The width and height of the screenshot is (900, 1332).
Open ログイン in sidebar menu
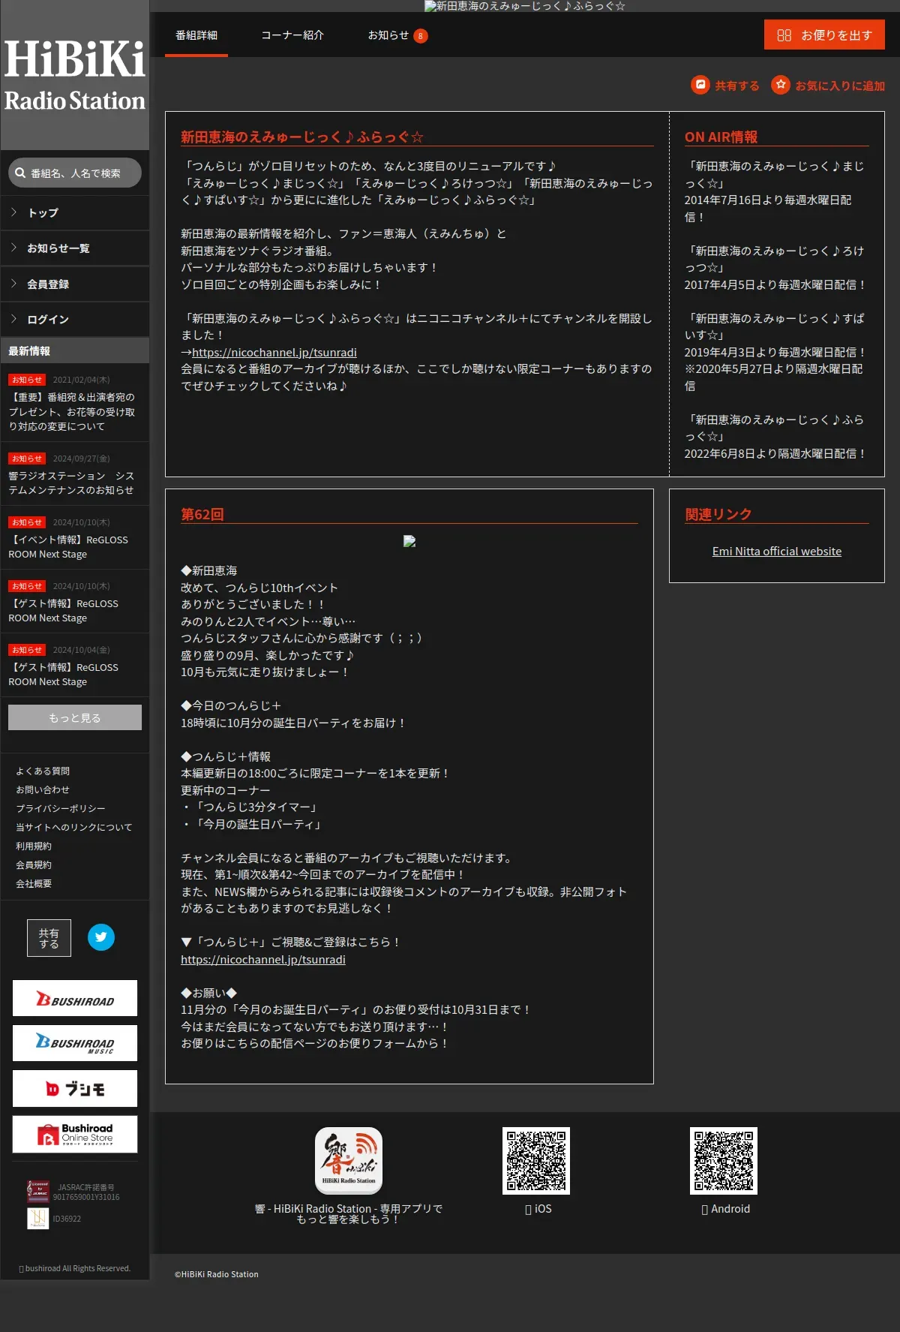tap(75, 319)
